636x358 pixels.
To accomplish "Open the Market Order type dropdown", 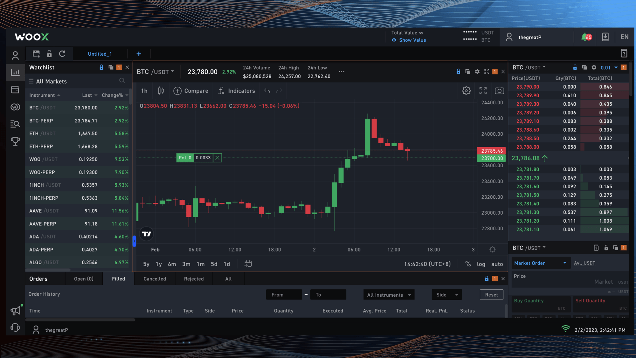I will [541, 263].
